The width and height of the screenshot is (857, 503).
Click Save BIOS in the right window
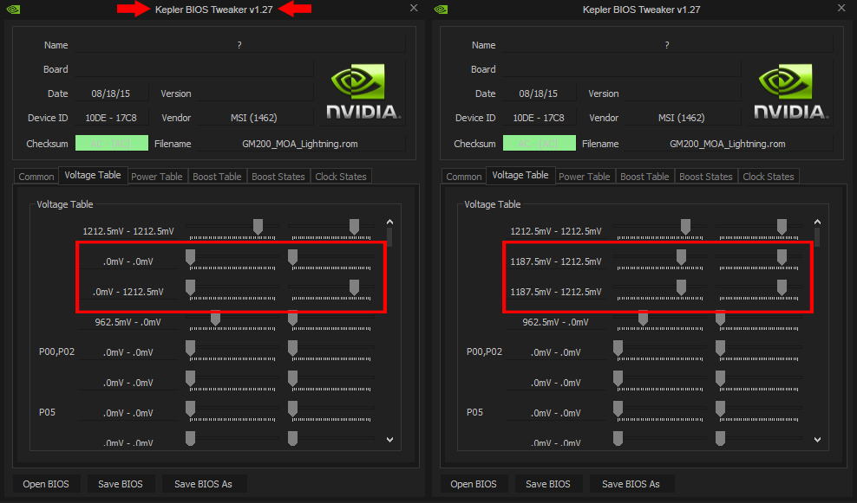click(547, 484)
